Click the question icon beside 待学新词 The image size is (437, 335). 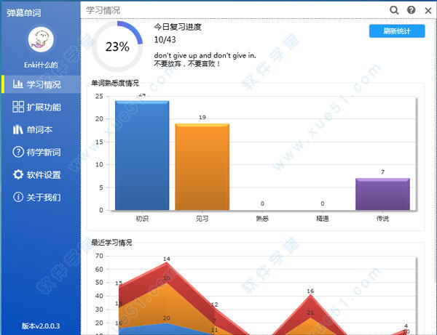18,152
